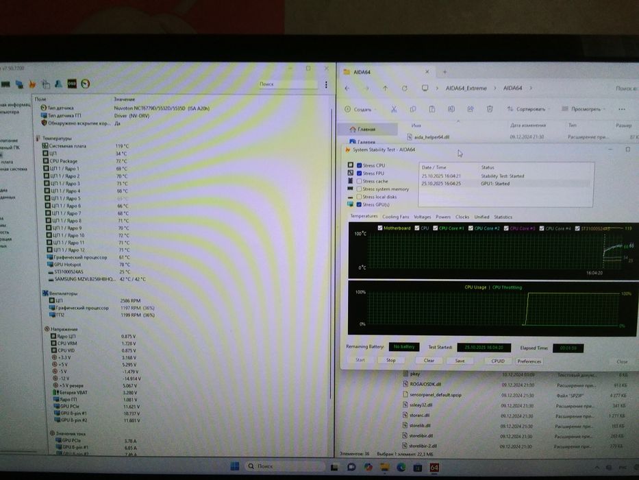Go back in File Explorer
This screenshot has width=639, height=480.
347,88
